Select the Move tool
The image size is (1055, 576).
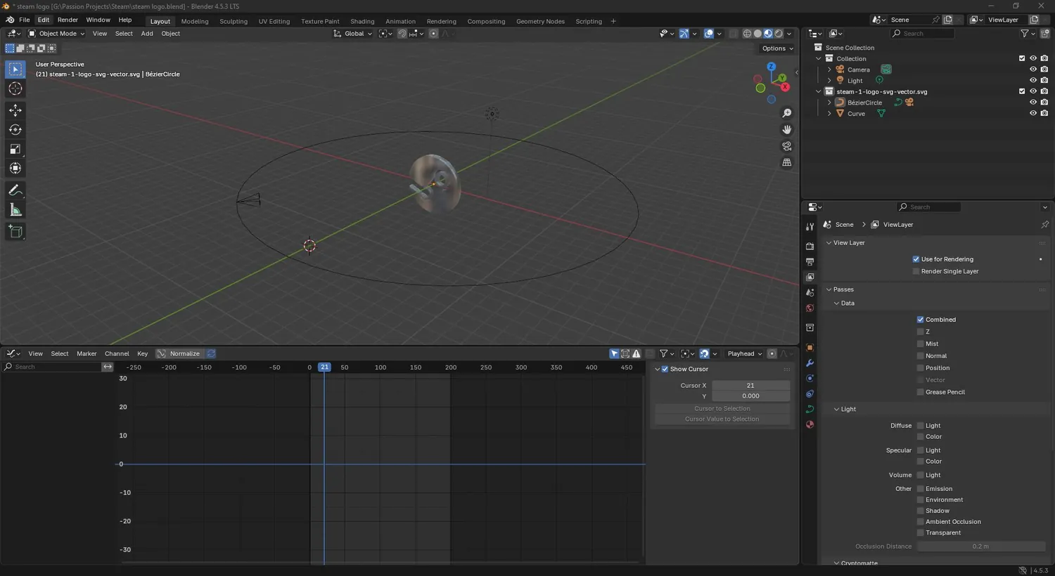pos(15,110)
